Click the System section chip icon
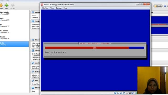This screenshot has width=168, height=95. (x=33, y=21)
